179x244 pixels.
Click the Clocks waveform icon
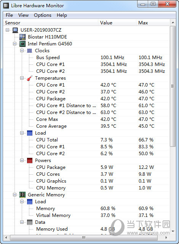[30, 51]
